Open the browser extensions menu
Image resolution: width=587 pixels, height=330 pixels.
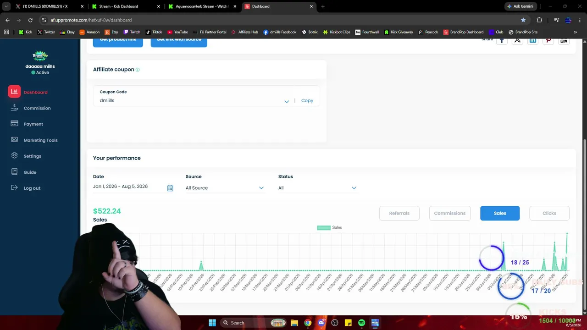tap(539, 20)
